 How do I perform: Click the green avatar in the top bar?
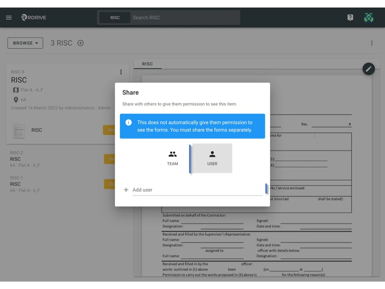[x=369, y=17]
